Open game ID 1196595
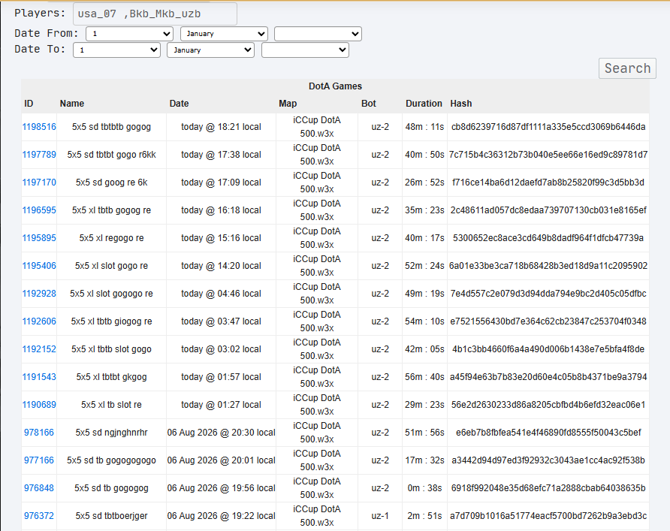670x531 pixels. click(x=39, y=210)
